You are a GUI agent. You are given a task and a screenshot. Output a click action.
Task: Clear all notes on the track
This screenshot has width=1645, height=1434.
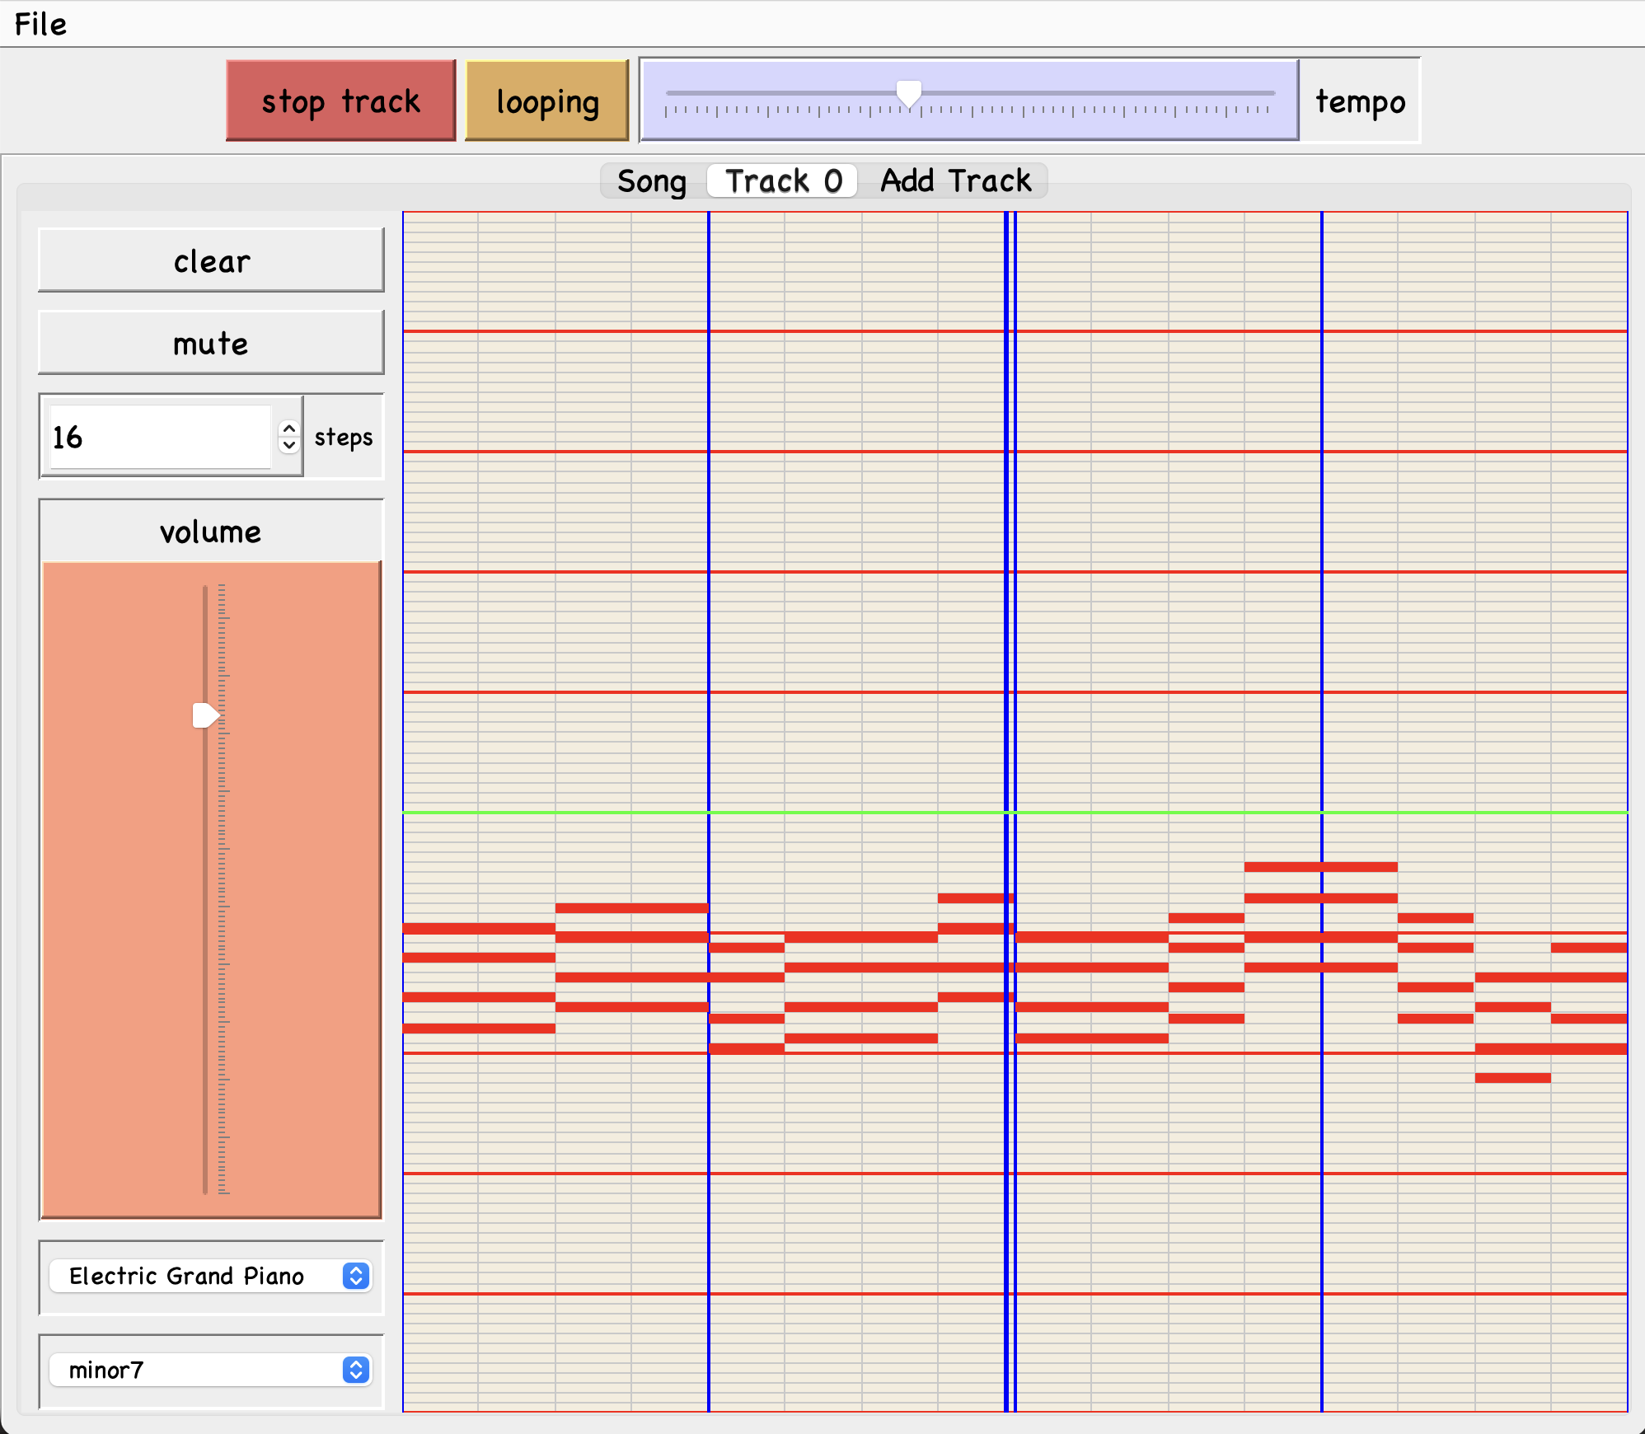tap(211, 260)
